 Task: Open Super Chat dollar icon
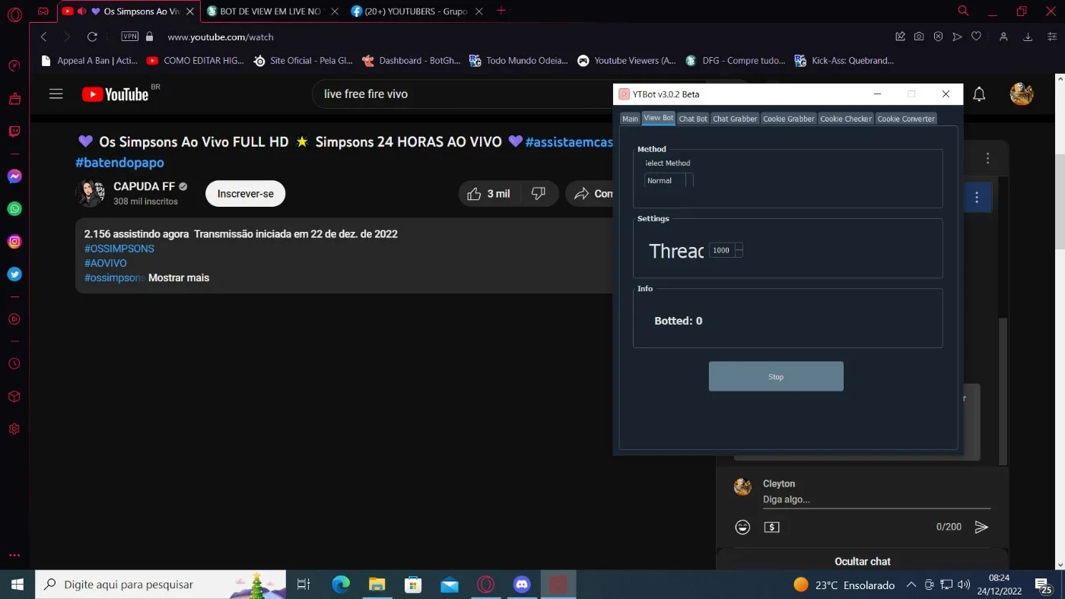pos(772,527)
